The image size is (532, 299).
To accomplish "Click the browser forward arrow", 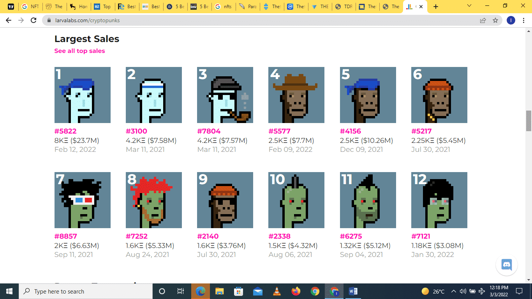I will pyautogui.click(x=21, y=20).
